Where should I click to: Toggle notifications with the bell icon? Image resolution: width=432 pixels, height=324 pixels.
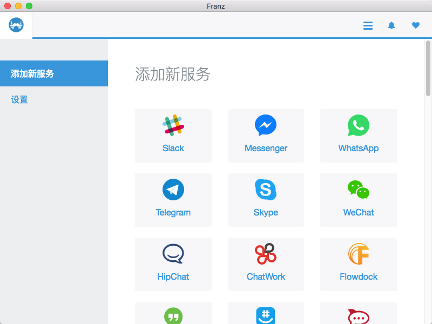[391, 25]
